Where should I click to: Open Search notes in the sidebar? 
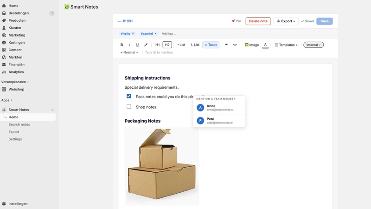(19, 124)
